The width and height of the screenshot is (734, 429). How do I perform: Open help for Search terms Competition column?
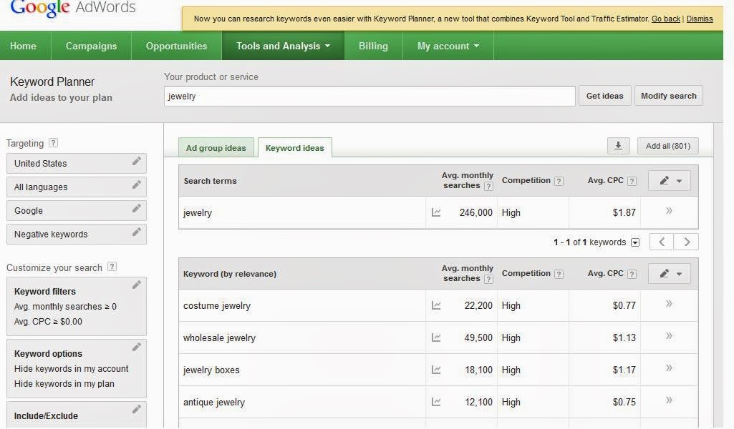coord(559,182)
